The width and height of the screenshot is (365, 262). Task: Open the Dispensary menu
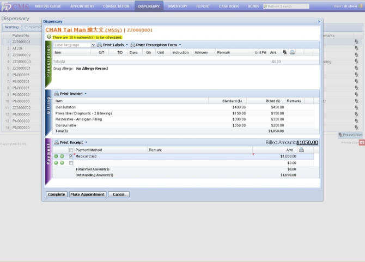point(149,7)
